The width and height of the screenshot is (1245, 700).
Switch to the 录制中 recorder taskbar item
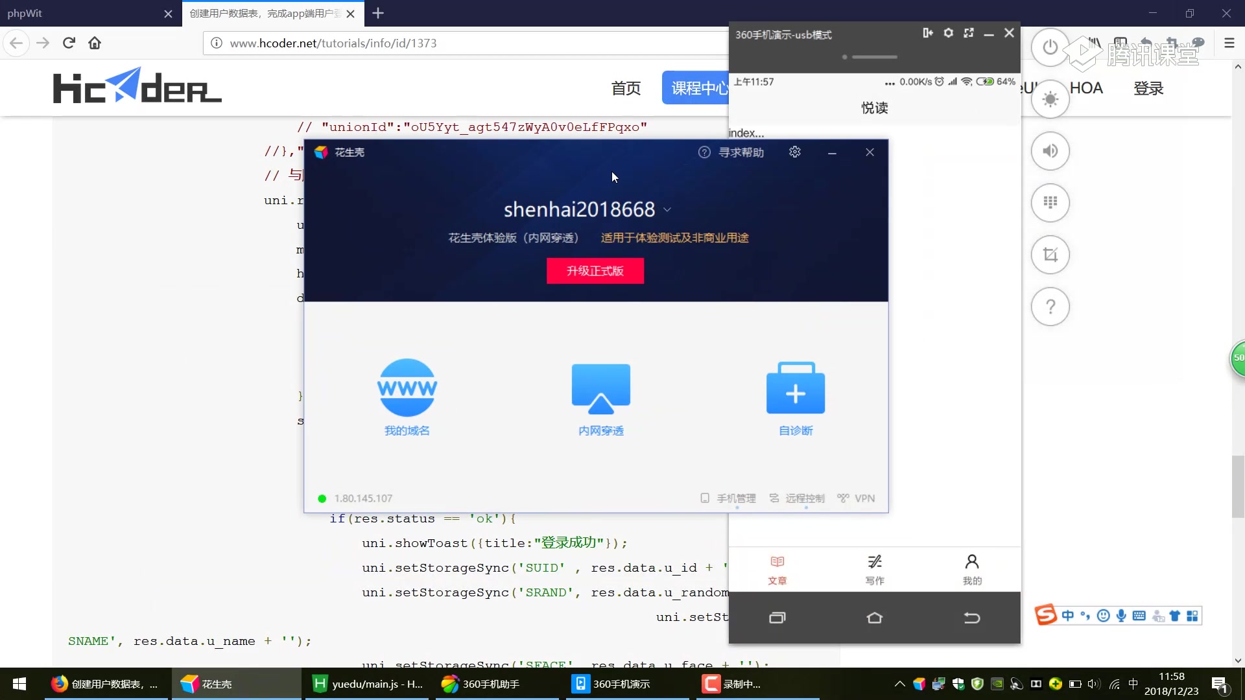pos(758,684)
